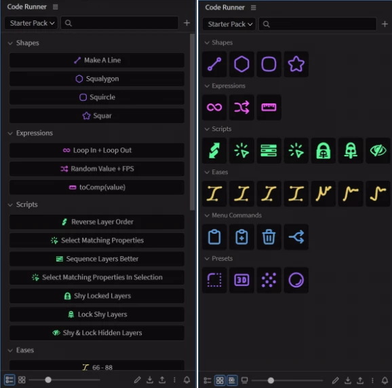Screen dimensions: 392x388
Task: Click the green reverse arrows icon in grid
Action: pyautogui.click(x=214, y=151)
